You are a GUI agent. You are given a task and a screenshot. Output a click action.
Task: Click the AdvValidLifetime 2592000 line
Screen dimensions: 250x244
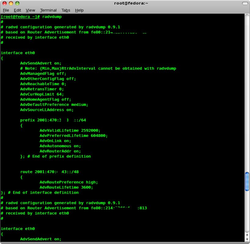pyautogui.click(x=70, y=131)
